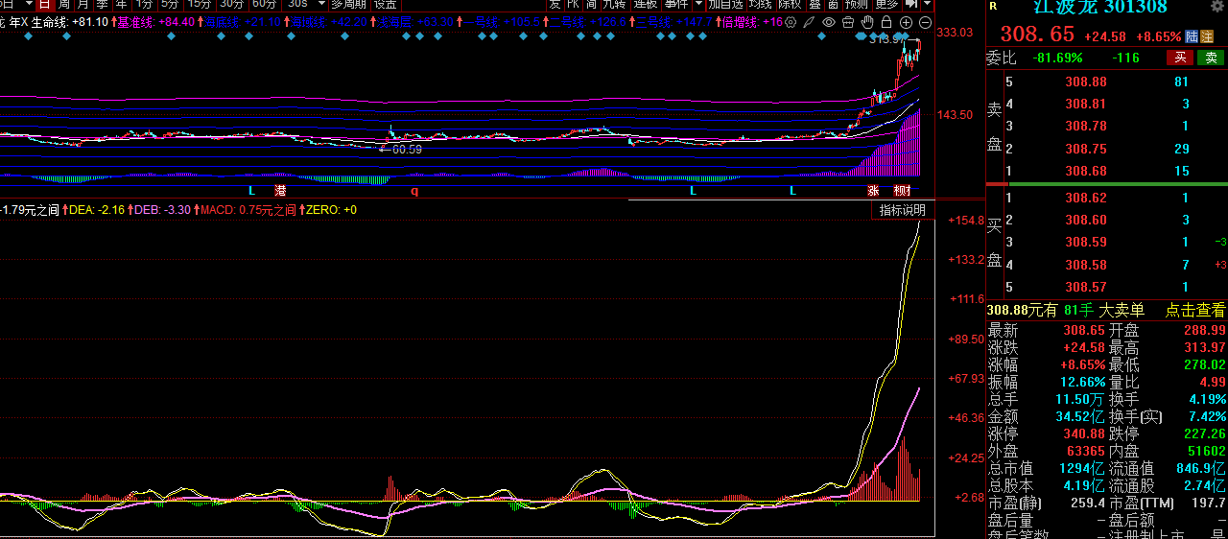Image resolution: width=1228 pixels, height=539 pixels.
Task: Zoom out with the minus circle icon
Action: pyautogui.click(x=925, y=21)
